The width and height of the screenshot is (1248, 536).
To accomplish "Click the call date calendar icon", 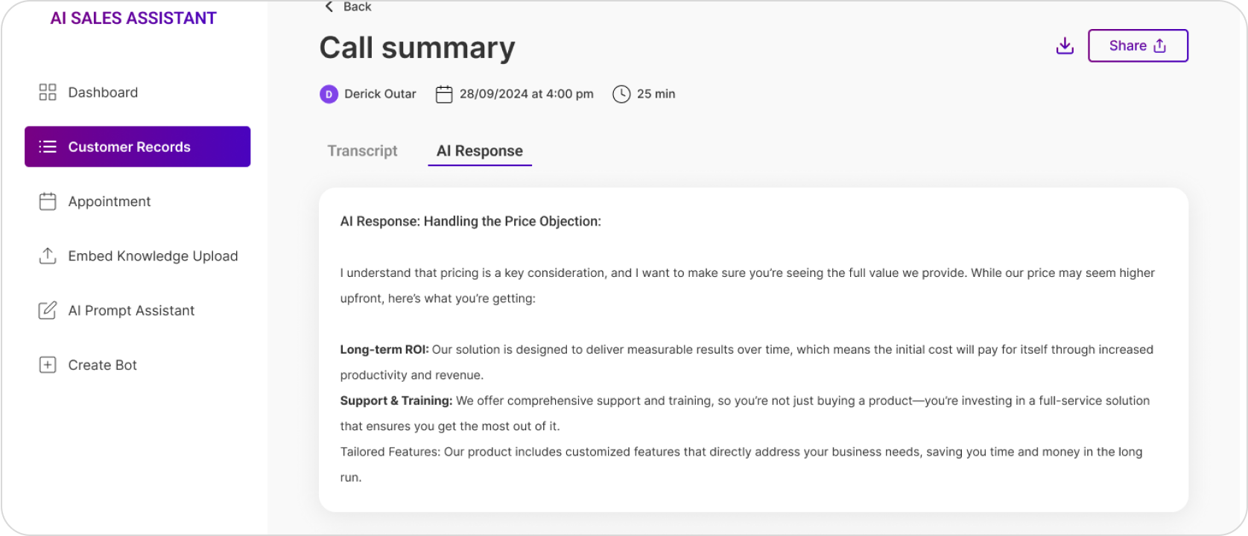I will click(444, 94).
